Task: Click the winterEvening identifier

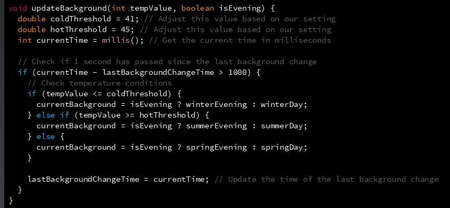Action: [x=216, y=104]
